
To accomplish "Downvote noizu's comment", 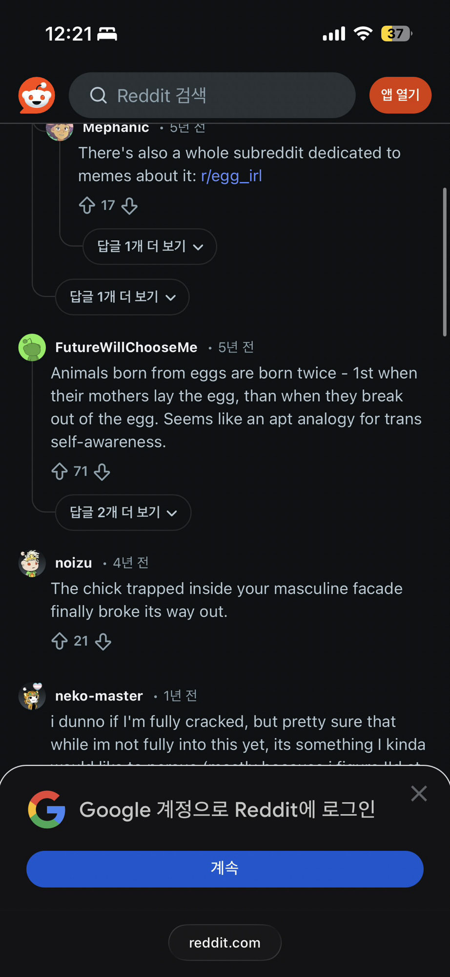I will coord(103,641).
